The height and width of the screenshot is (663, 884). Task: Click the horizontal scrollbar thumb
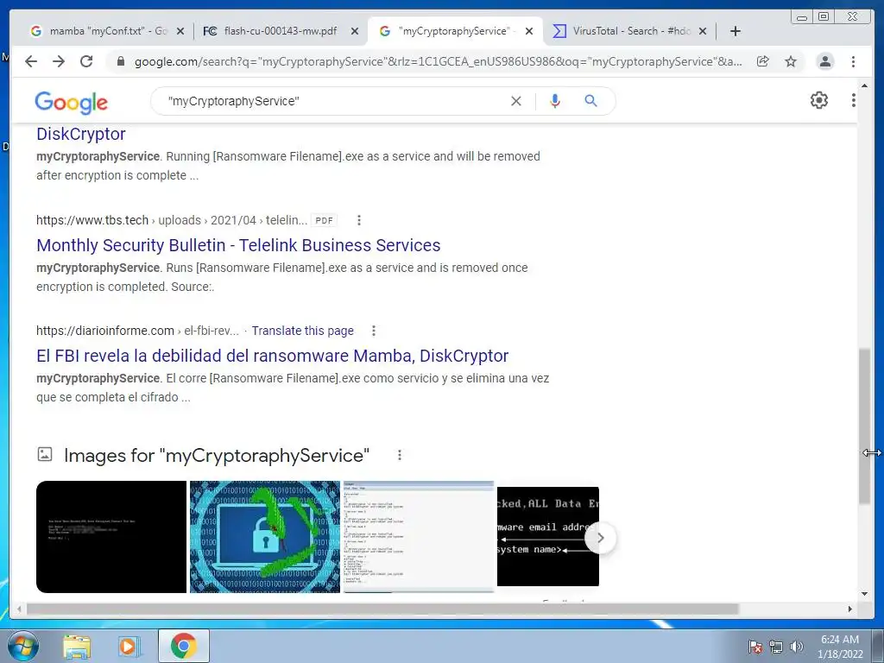(382, 609)
